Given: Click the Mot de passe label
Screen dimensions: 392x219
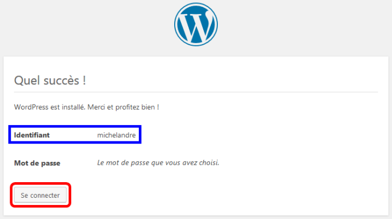Looking at the screenshot, I should 38,163.
